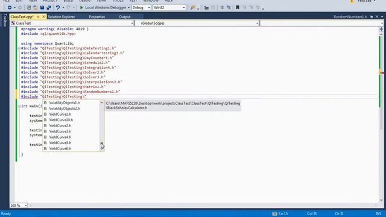Pin the ClassTest.cpp tab
Screen dimensions: 386x217
pos(39,17)
